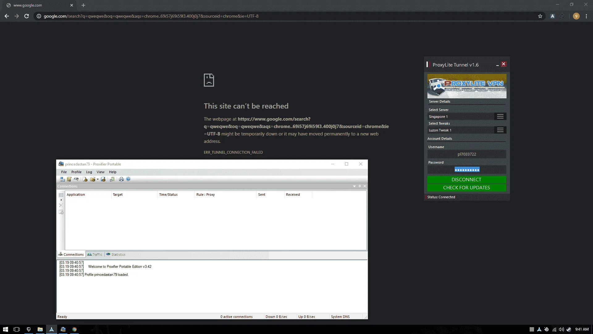Click the Received column header
The width and height of the screenshot is (593, 334).
298,195
